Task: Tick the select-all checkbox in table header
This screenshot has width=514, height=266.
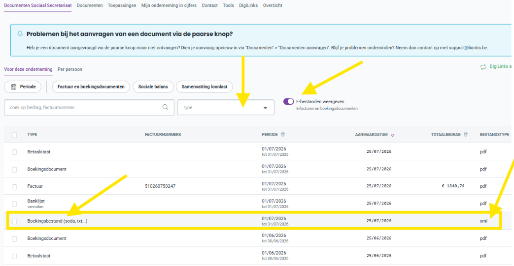Action: pyautogui.click(x=14, y=135)
